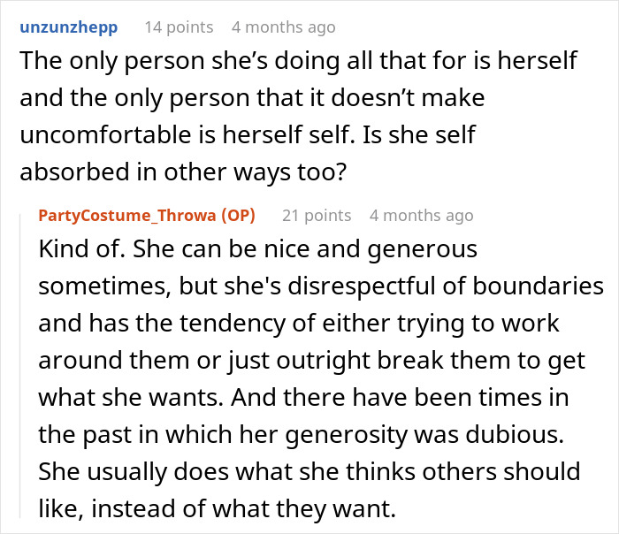Click the line 'what she wants. And there have been times in'
The height and width of the screenshot is (534, 619).
point(303,398)
